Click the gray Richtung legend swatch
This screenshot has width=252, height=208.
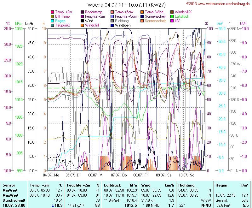click(x=112, y=21)
